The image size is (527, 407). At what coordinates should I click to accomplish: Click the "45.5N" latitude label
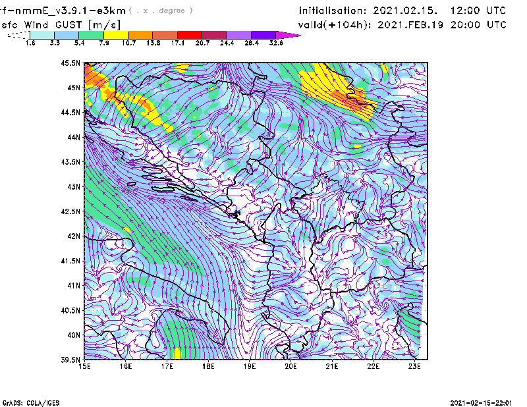pos(70,63)
